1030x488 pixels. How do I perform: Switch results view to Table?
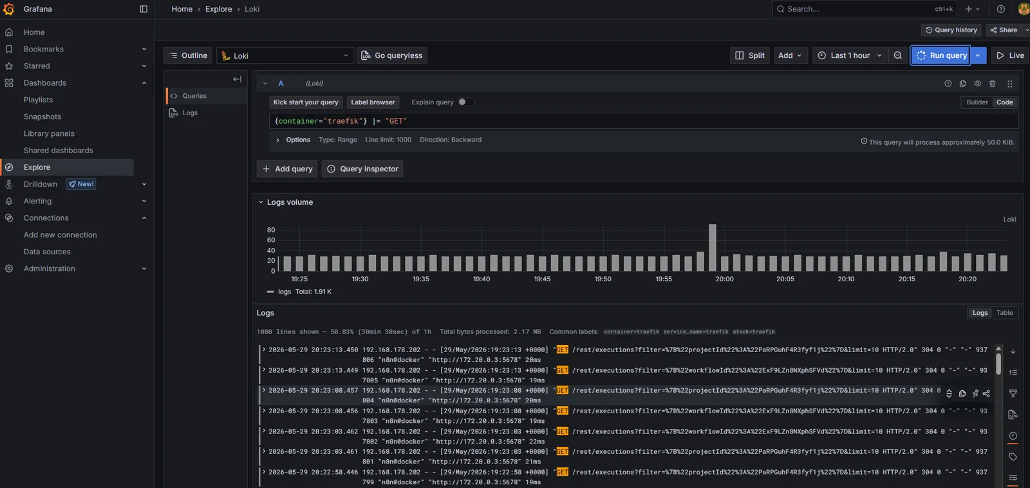tap(1004, 313)
